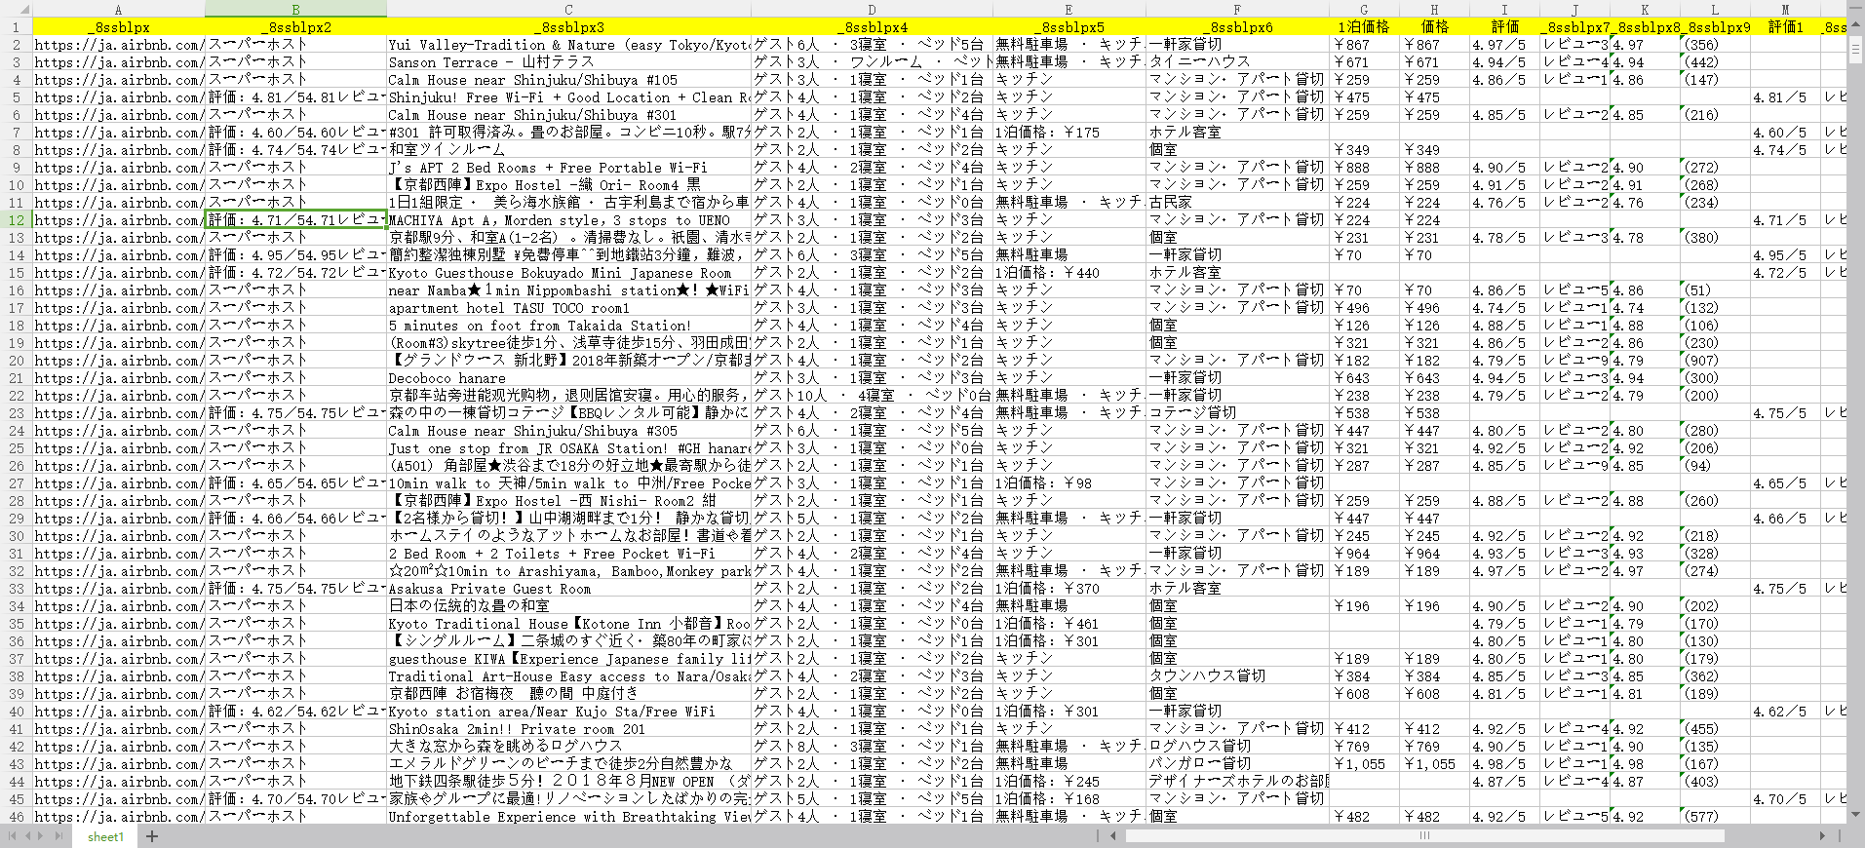
Task: Select column C header
Action: [x=568, y=10]
